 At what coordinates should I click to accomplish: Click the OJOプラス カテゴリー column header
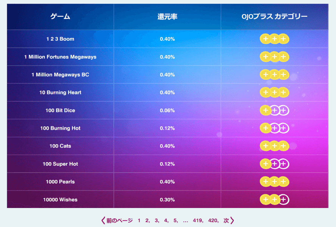pyautogui.click(x=274, y=16)
